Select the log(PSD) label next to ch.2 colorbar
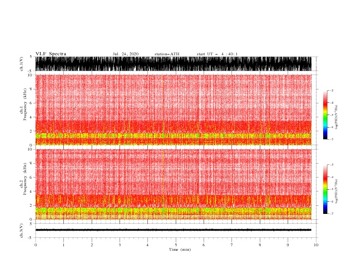The width and height of the screenshot is (356, 275). click(337, 191)
